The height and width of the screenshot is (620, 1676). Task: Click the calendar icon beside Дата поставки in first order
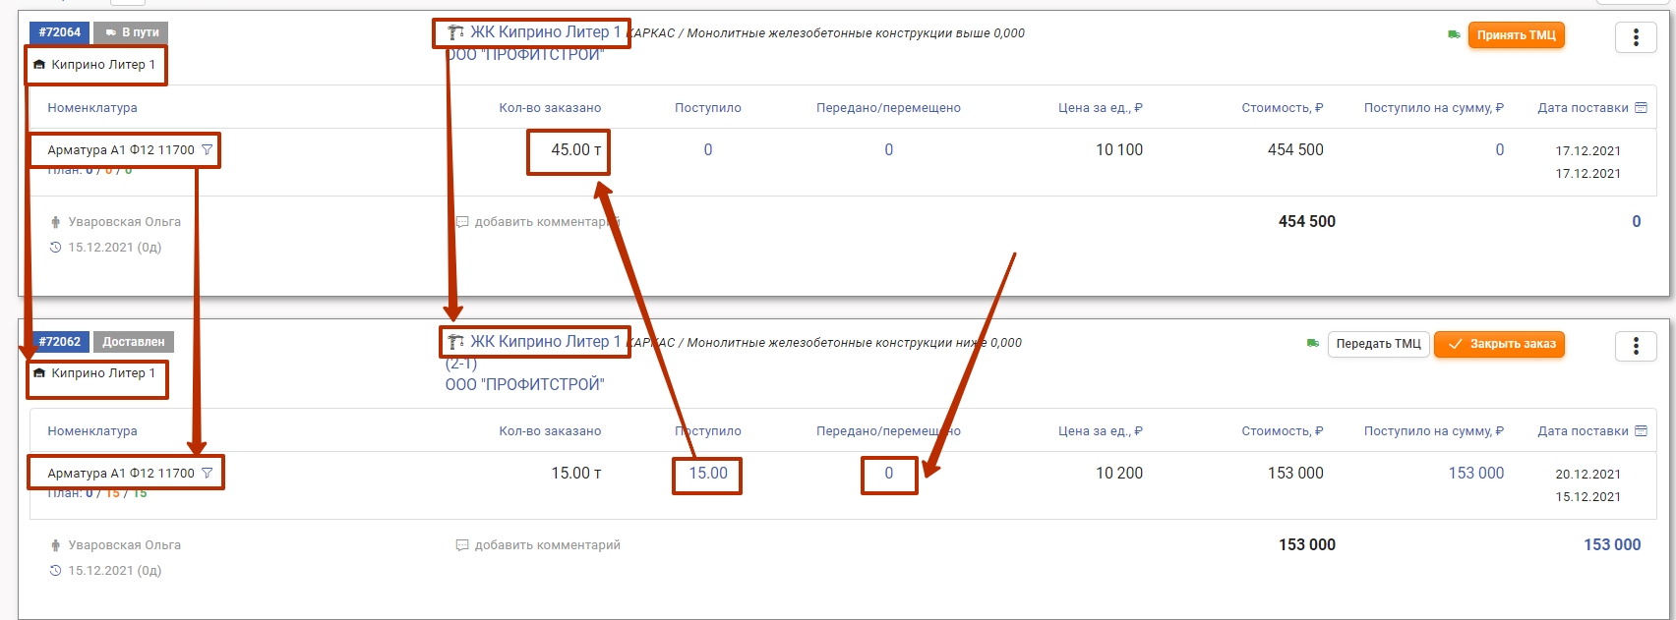pyautogui.click(x=1641, y=108)
